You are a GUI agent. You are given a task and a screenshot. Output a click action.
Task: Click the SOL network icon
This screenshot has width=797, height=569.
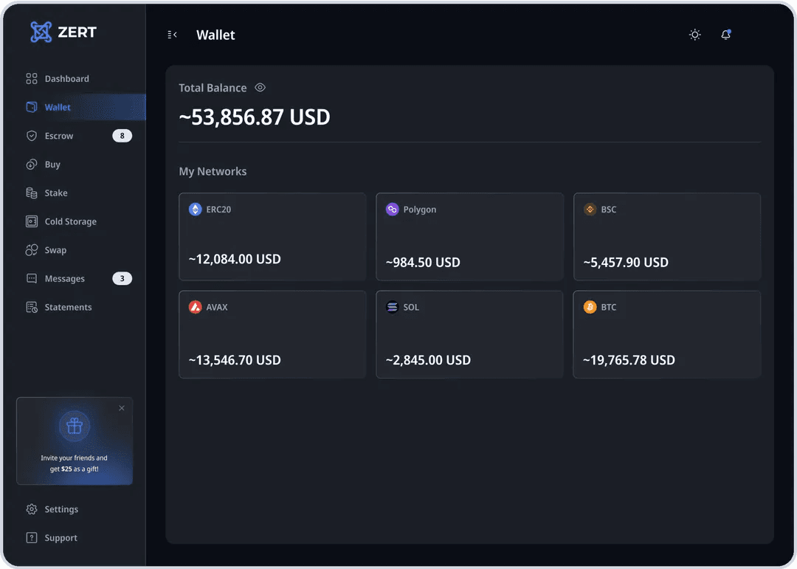click(x=392, y=307)
